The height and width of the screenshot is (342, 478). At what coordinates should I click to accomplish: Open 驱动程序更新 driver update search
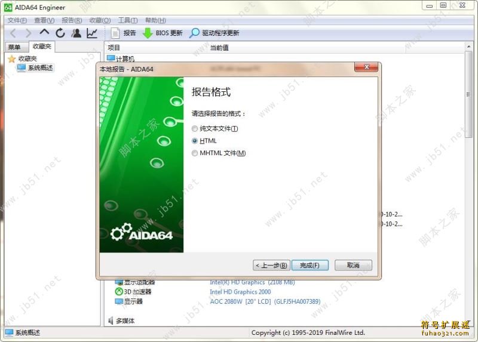(214, 33)
